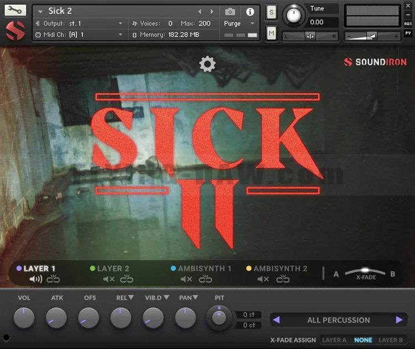Click the Sick 2 instrument name
Image resolution: width=415 pixels, height=349 pixels.
pos(60,11)
